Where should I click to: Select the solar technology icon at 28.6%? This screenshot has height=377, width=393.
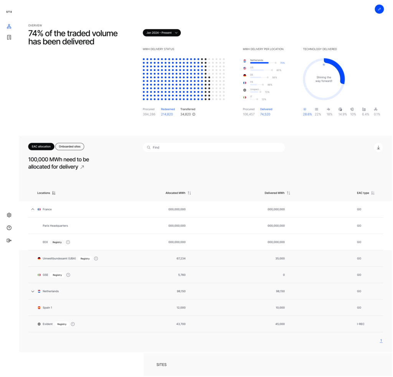(x=305, y=109)
